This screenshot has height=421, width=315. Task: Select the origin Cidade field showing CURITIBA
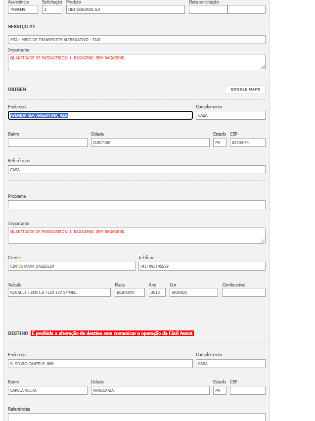[x=150, y=142]
